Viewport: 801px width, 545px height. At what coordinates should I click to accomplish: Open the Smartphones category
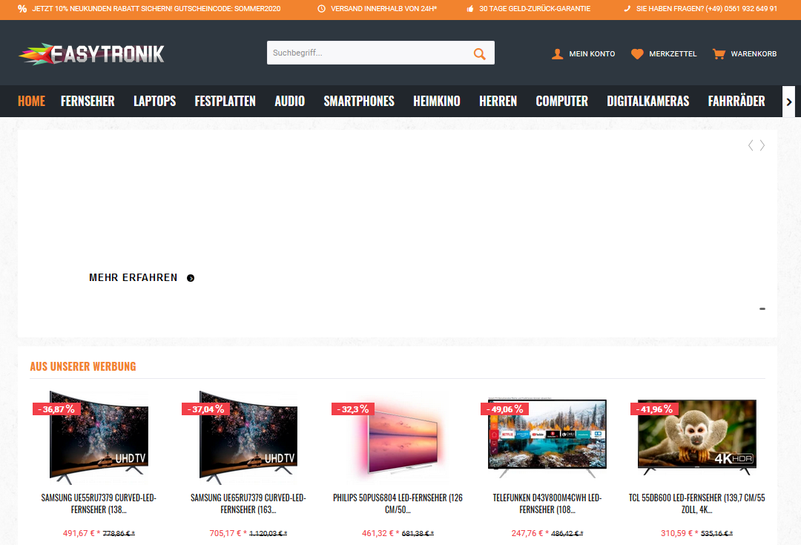pos(359,101)
